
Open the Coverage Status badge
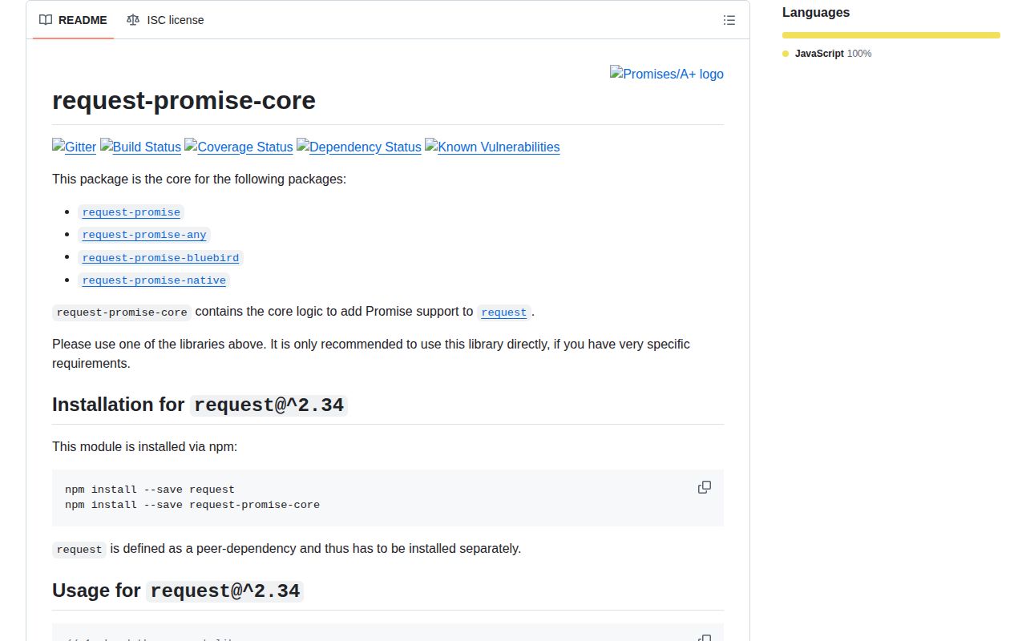click(239, 147)
